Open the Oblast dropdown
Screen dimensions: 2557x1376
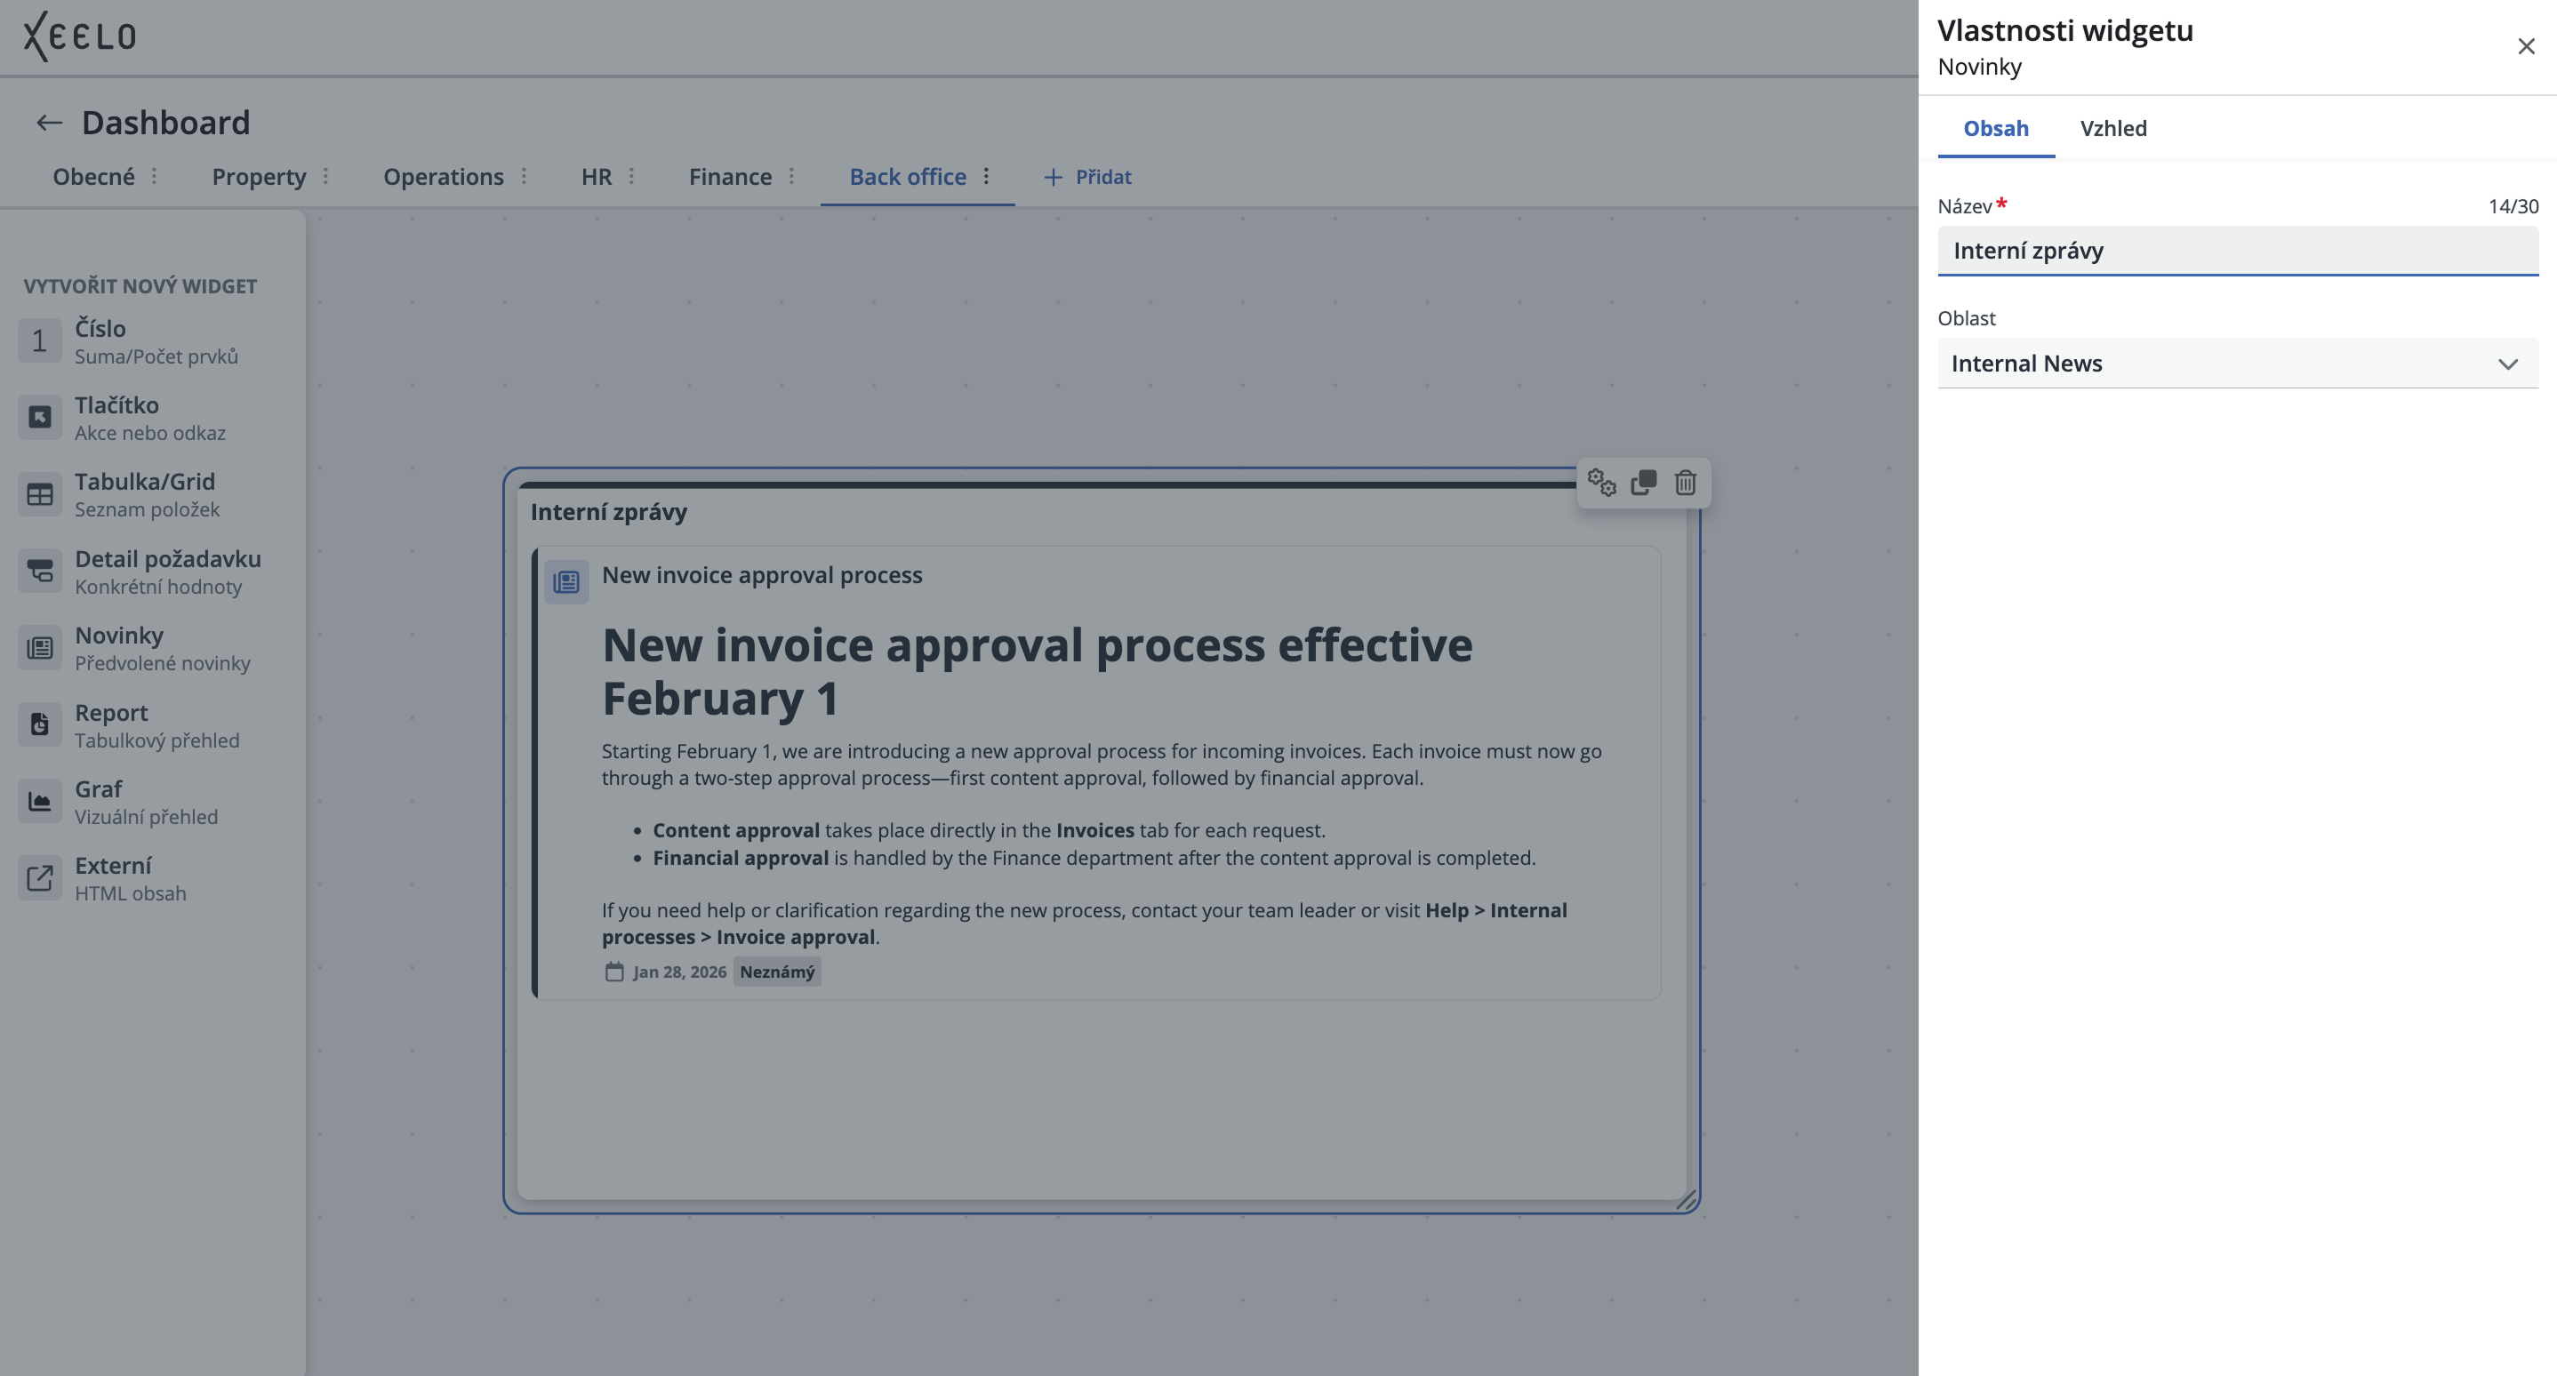click(2237, 364)
